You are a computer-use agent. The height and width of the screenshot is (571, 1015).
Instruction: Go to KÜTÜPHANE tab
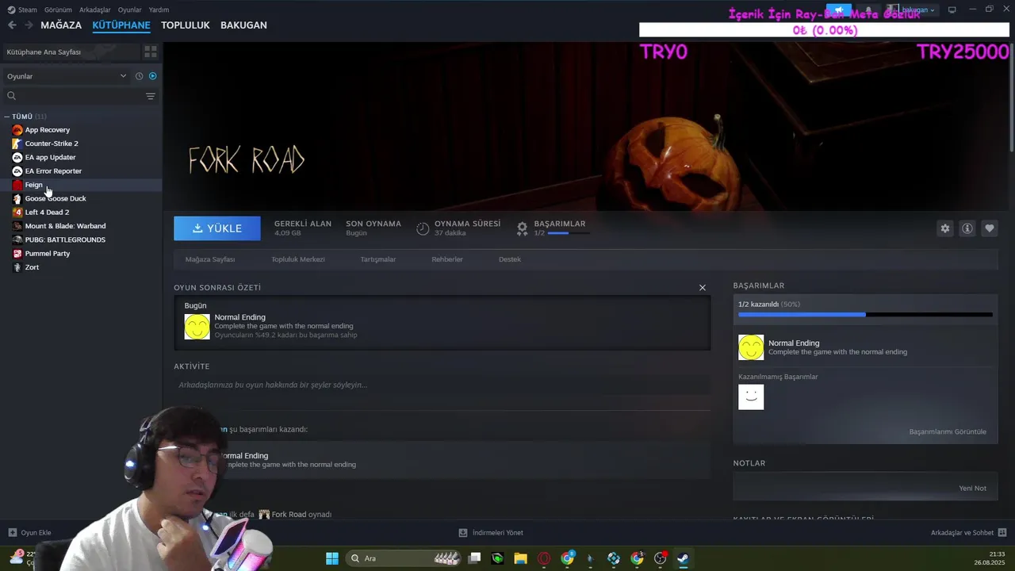(x=121, y=25)
